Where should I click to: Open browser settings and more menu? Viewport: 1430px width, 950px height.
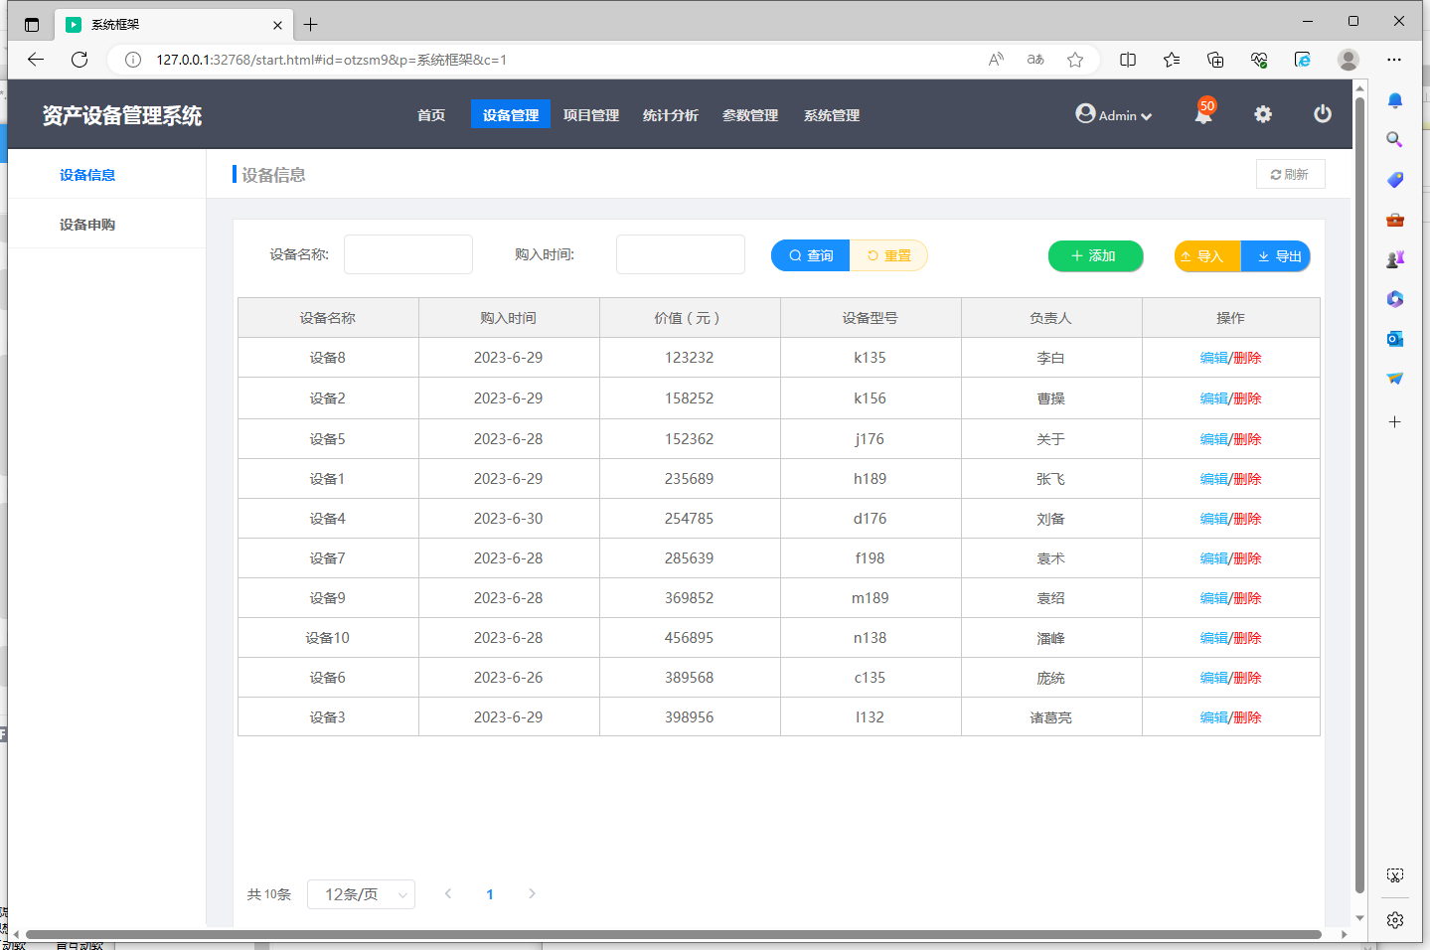[1394, 60]
